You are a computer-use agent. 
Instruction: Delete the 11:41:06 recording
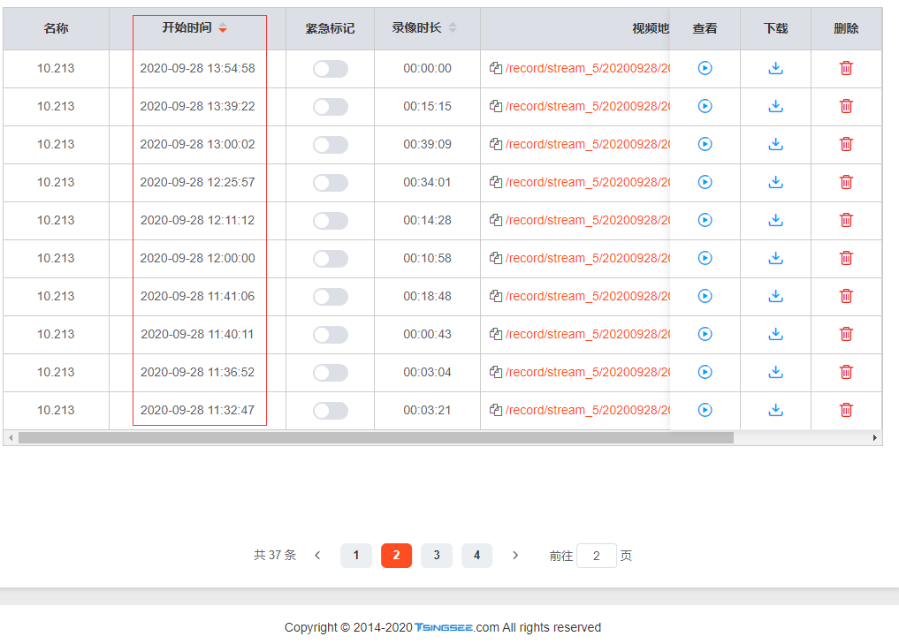point(846,296)
